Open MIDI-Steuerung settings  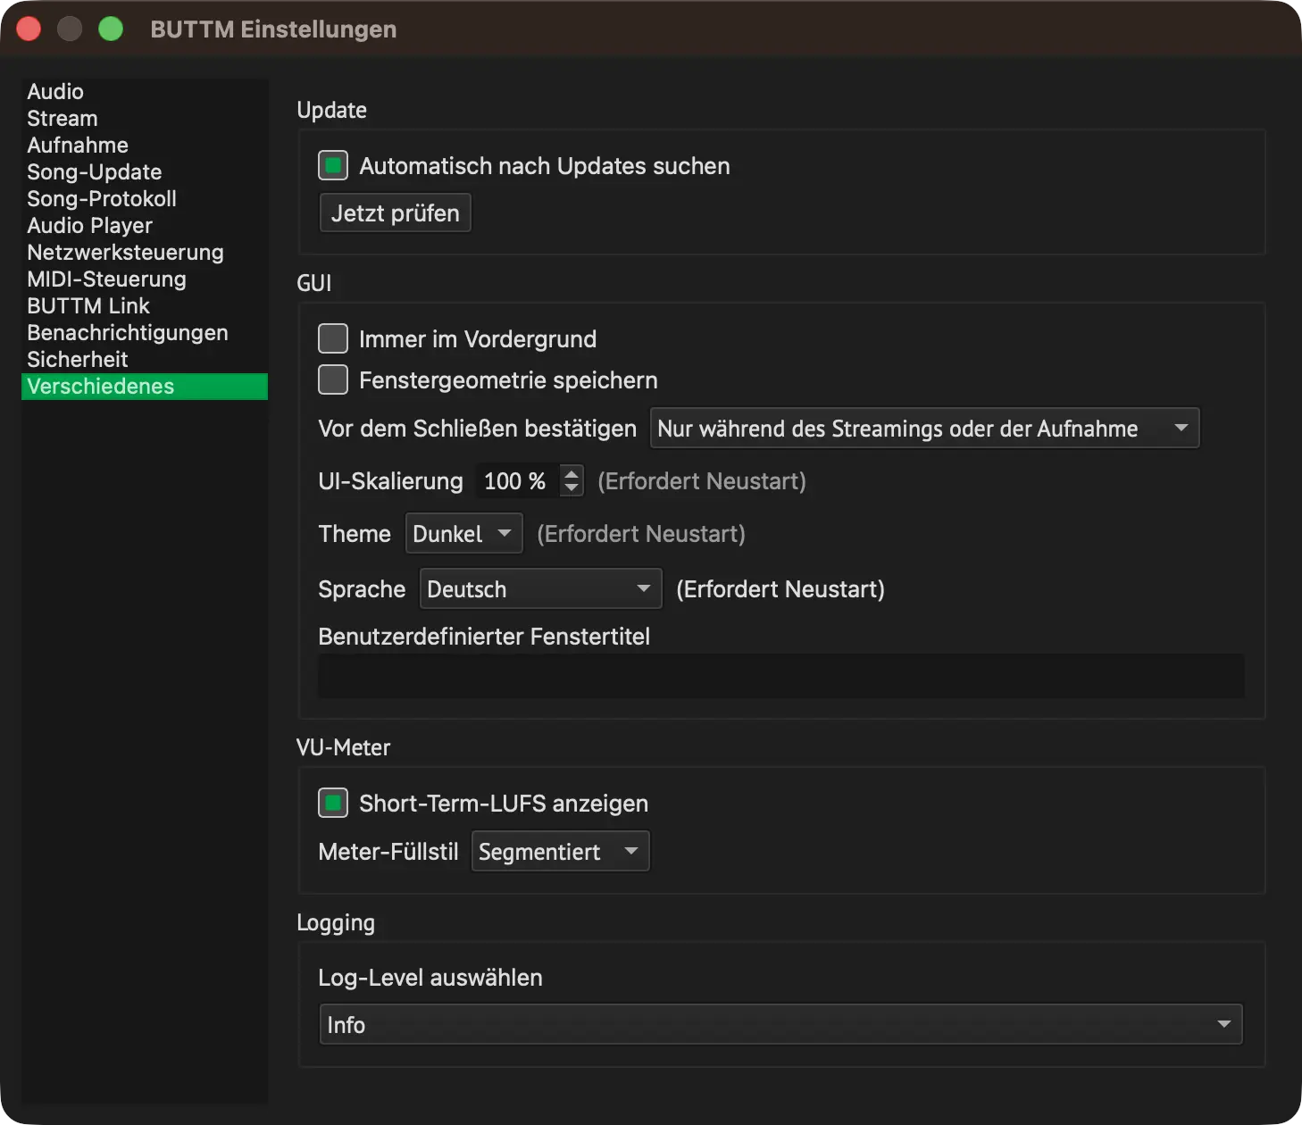pos(145,279)
